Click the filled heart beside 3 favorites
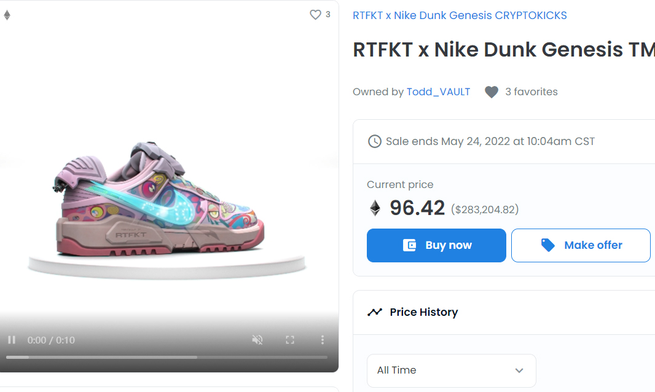 pos(491,92)
